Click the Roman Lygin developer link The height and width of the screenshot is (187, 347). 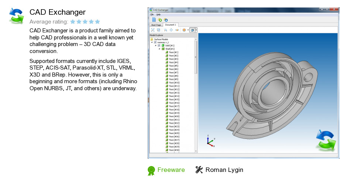coord(224,170)
